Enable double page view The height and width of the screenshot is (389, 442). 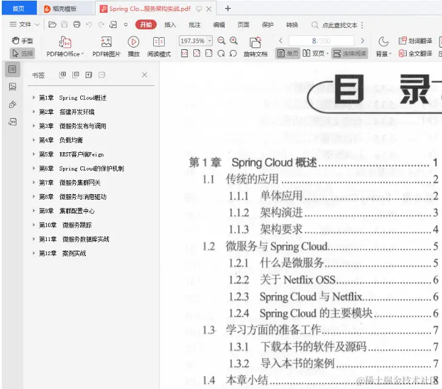[x=316, y=54]
